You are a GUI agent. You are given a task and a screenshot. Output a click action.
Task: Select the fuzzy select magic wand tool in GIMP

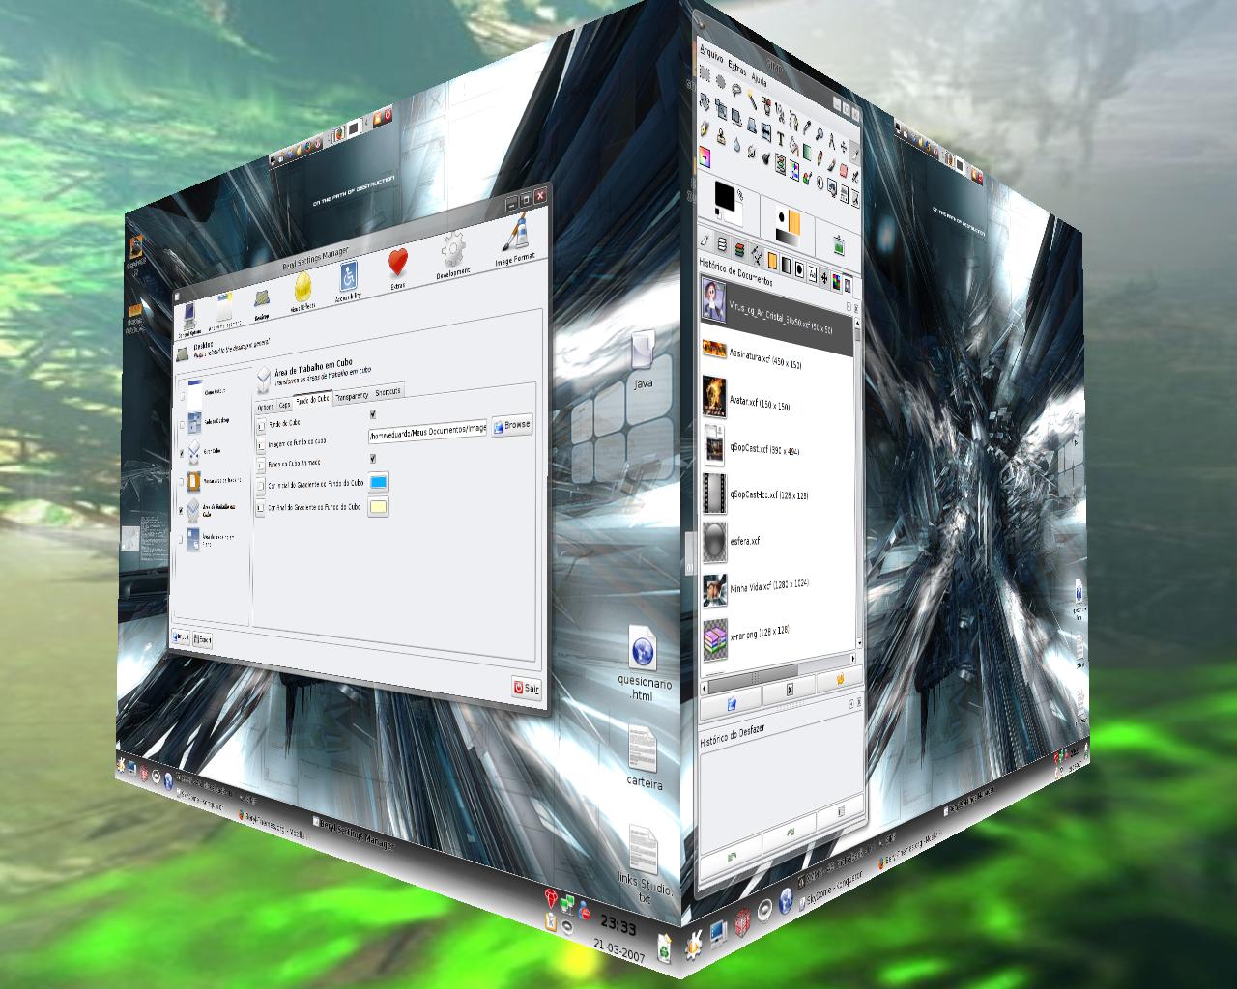pyautogui.click(x=752, y=98)
